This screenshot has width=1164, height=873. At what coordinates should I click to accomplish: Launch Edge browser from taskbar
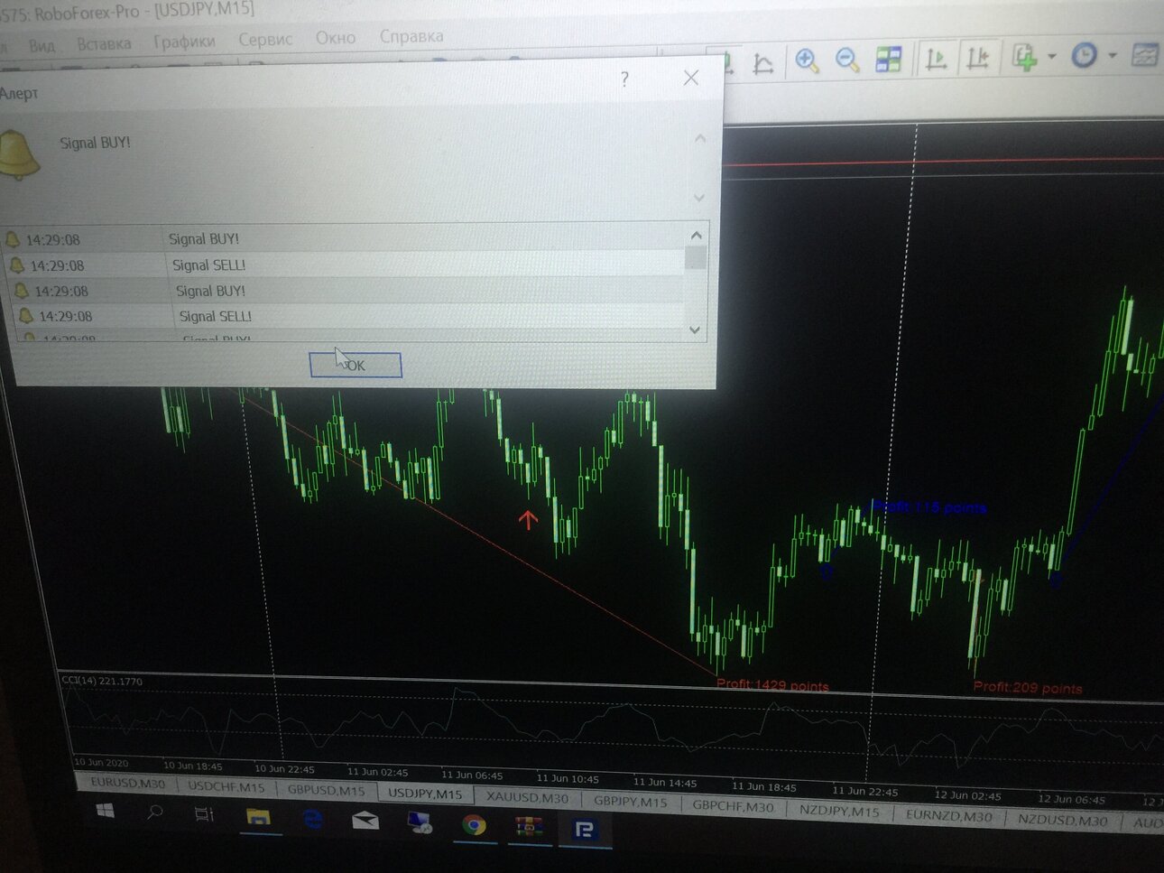[x=312, y=820]
